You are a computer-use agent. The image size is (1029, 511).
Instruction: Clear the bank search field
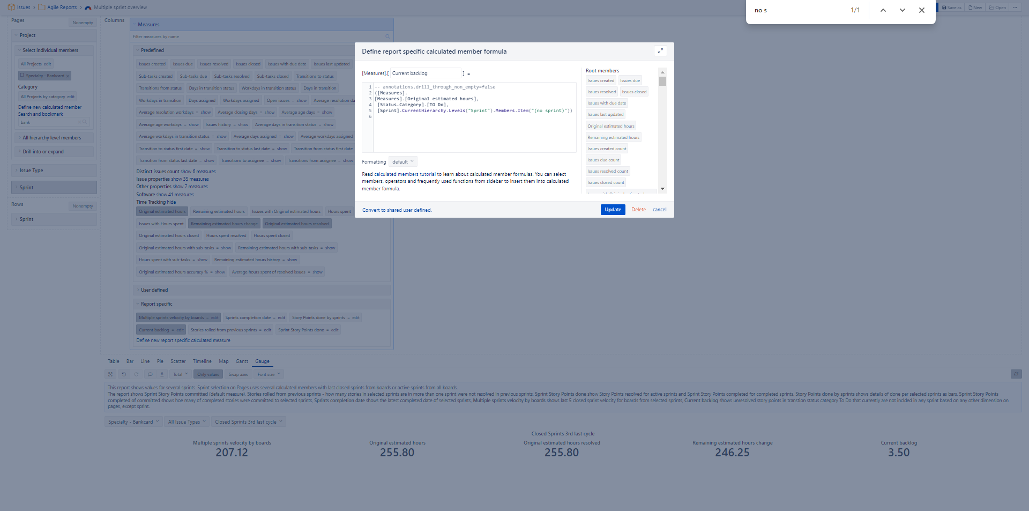79,122
